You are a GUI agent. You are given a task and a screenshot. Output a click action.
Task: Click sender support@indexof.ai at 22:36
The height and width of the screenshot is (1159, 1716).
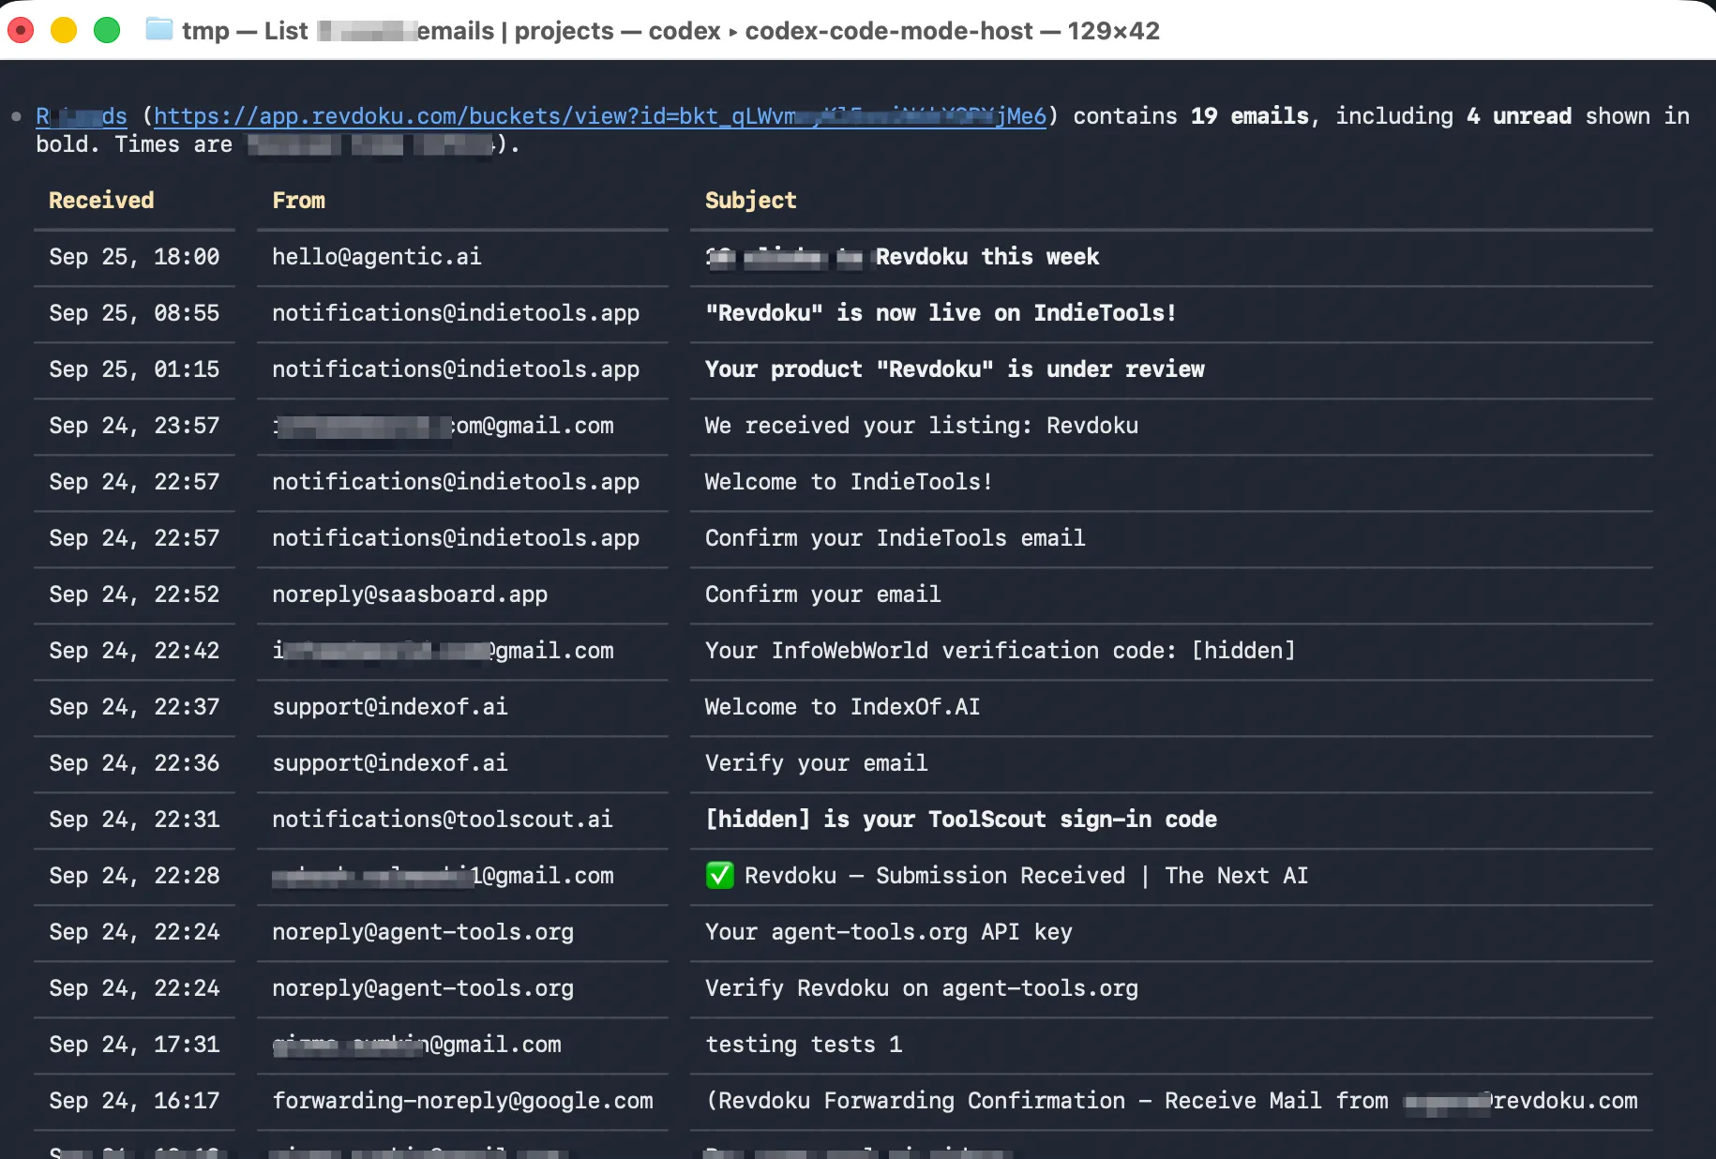390,763
